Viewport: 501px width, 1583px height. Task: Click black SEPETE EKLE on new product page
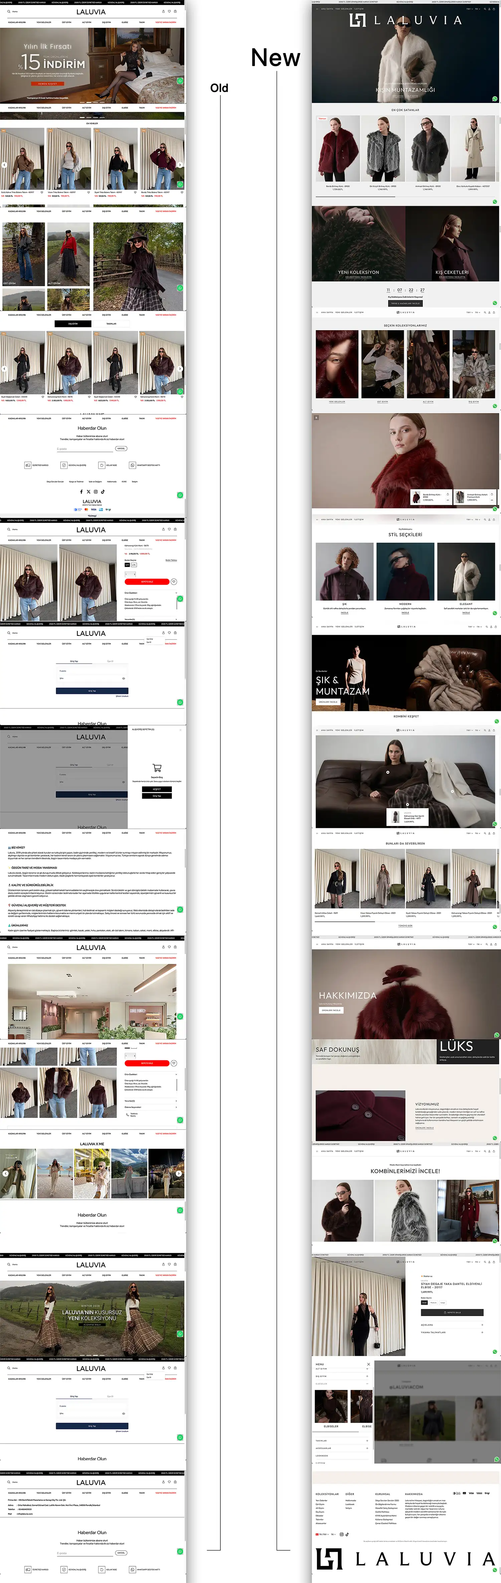click(452, 1313)
